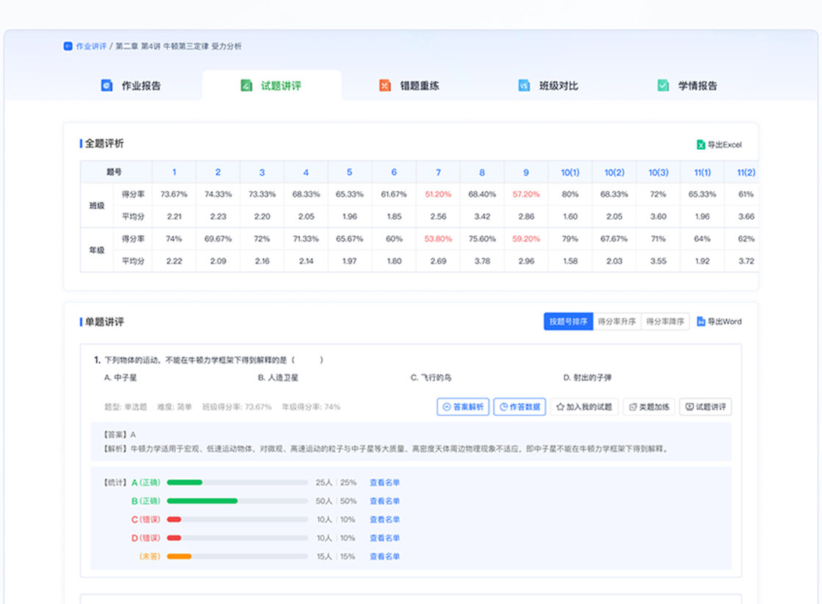The height and width of the screenshot is (604, 822).
Task: Open 查看名单 for option B
Action: click(384, 501)
